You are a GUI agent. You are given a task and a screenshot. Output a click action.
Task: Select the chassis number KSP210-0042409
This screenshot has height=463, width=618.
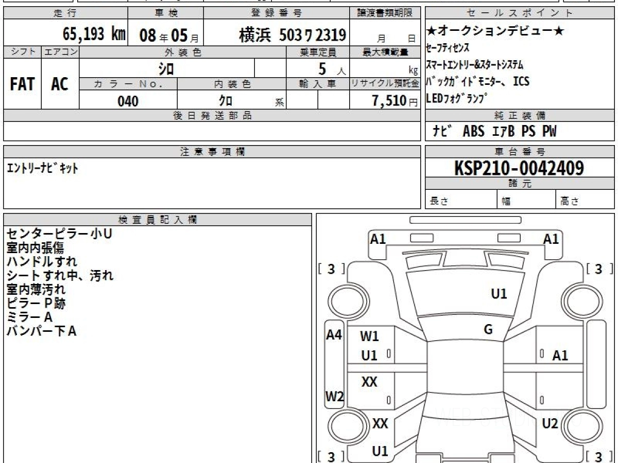(519, 168)
